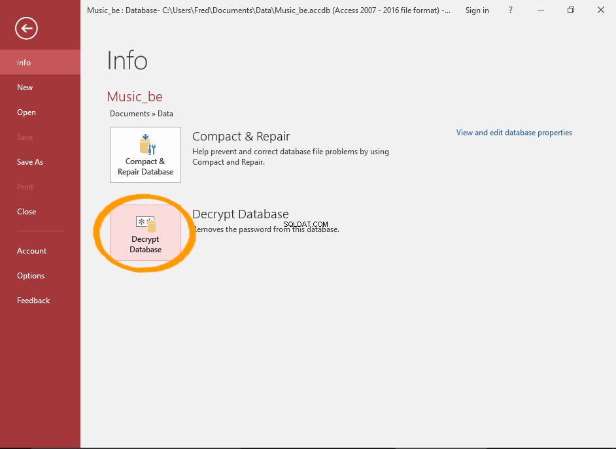This screenshot has width=616, height=449.
Task: Click the Info page heading
Action: click(128, 60)
